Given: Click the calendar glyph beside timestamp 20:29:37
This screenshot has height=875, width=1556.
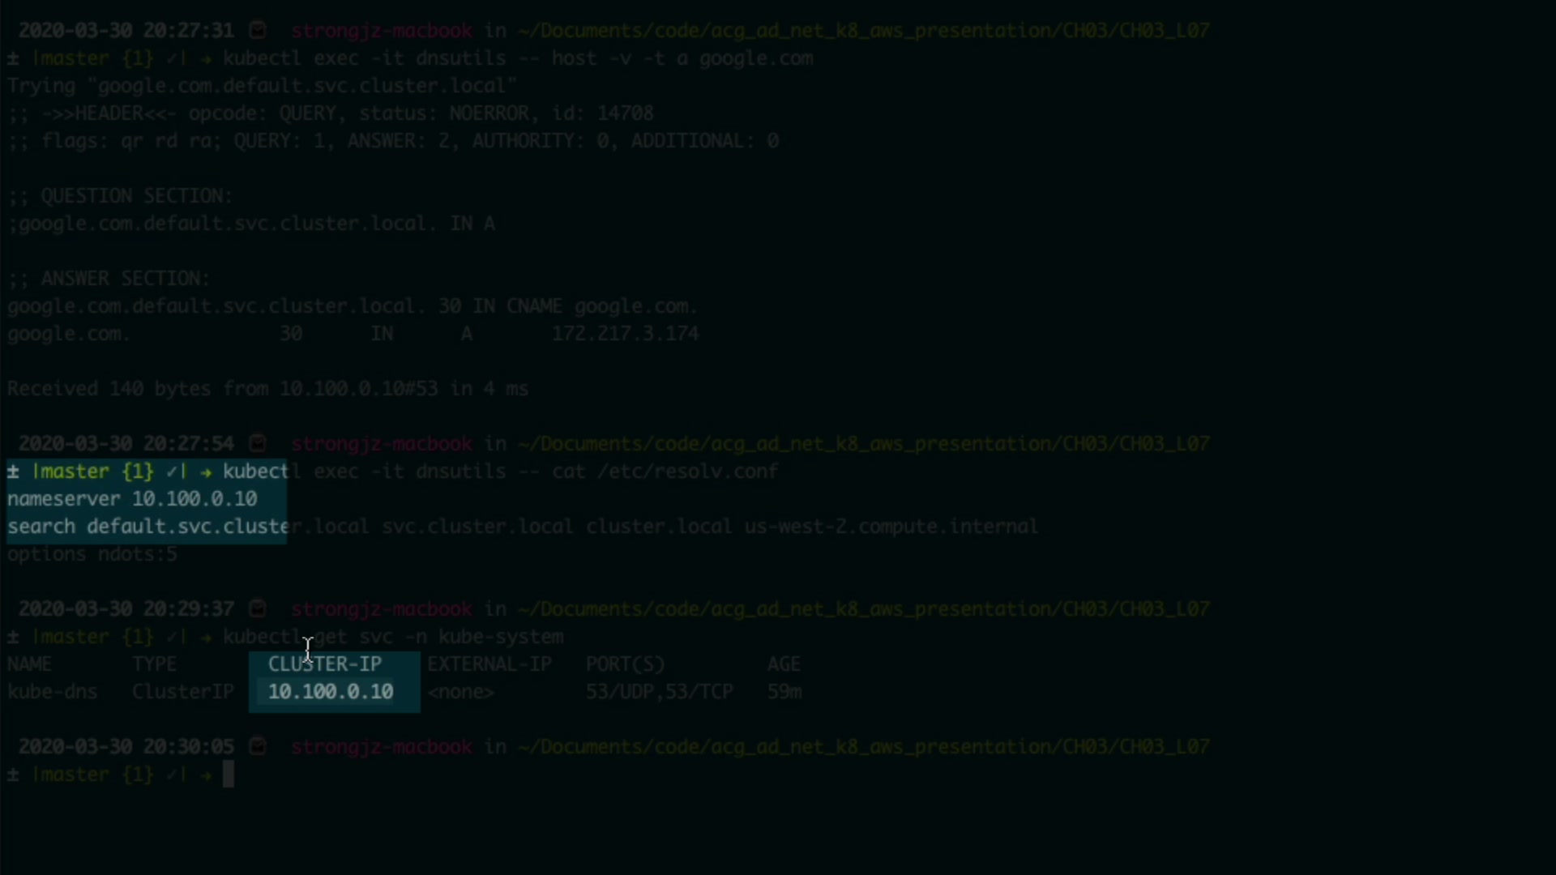Looking at the screenshot, I should pos(258,609).
